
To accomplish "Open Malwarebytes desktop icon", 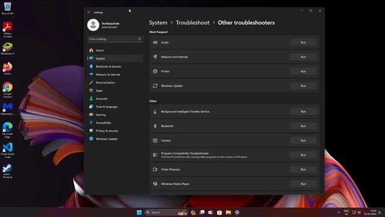I will pos(8,108).
